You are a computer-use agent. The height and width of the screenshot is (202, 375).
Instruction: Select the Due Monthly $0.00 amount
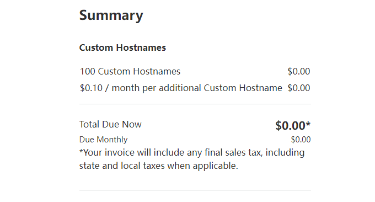[x=301, y=140]
